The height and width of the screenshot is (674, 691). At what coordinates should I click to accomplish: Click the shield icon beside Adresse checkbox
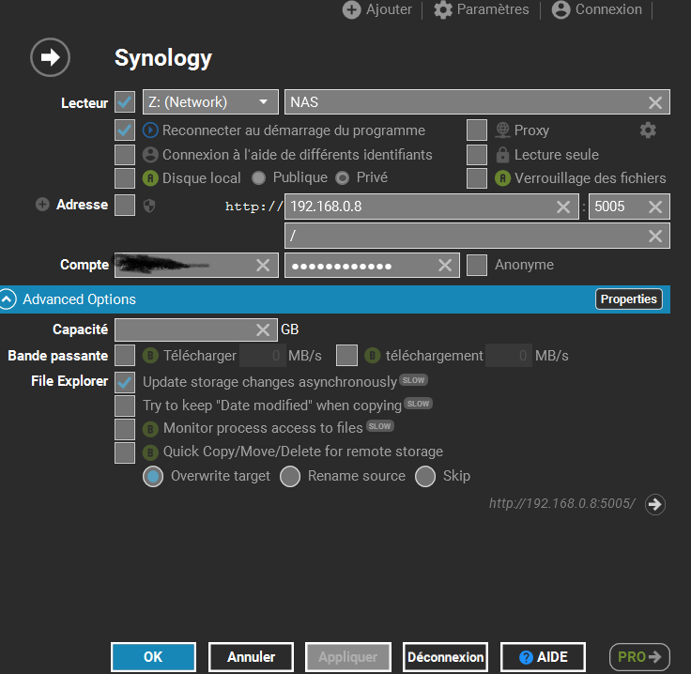(x=149, y=206)
